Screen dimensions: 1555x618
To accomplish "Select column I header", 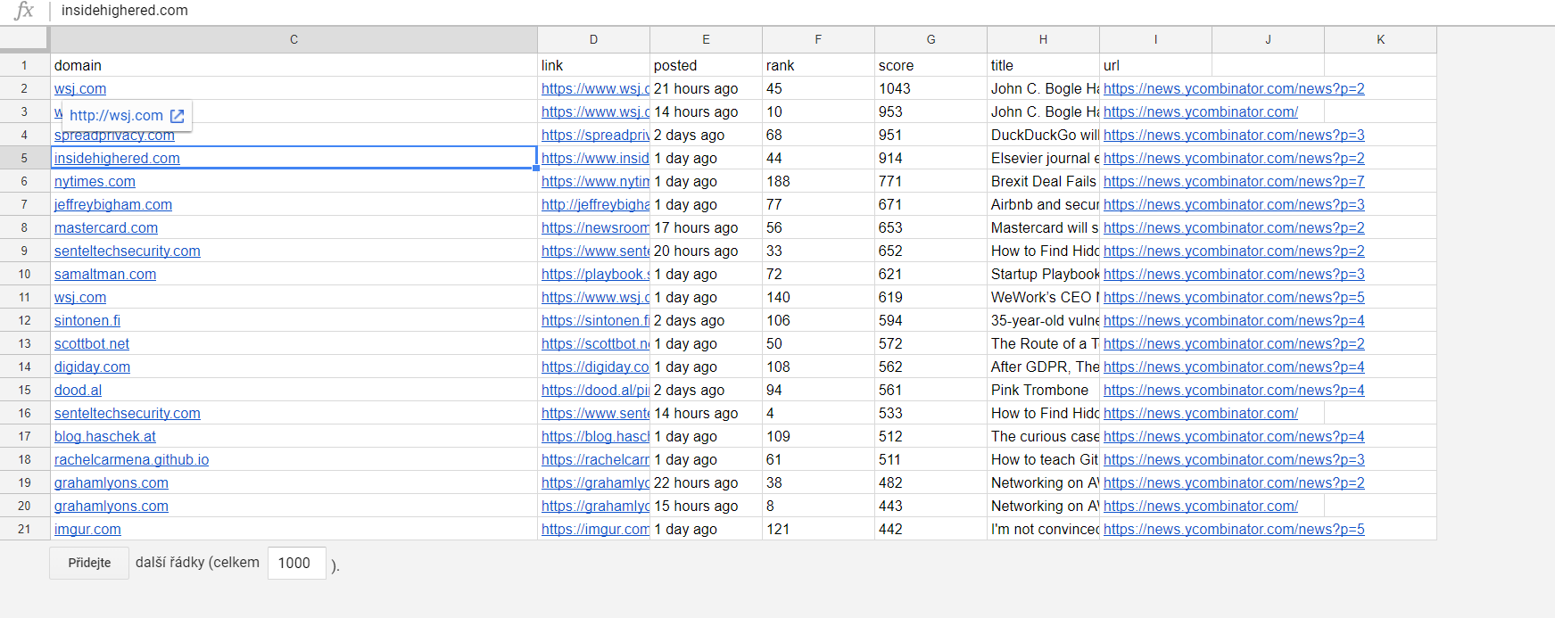I will [1155, 39].
